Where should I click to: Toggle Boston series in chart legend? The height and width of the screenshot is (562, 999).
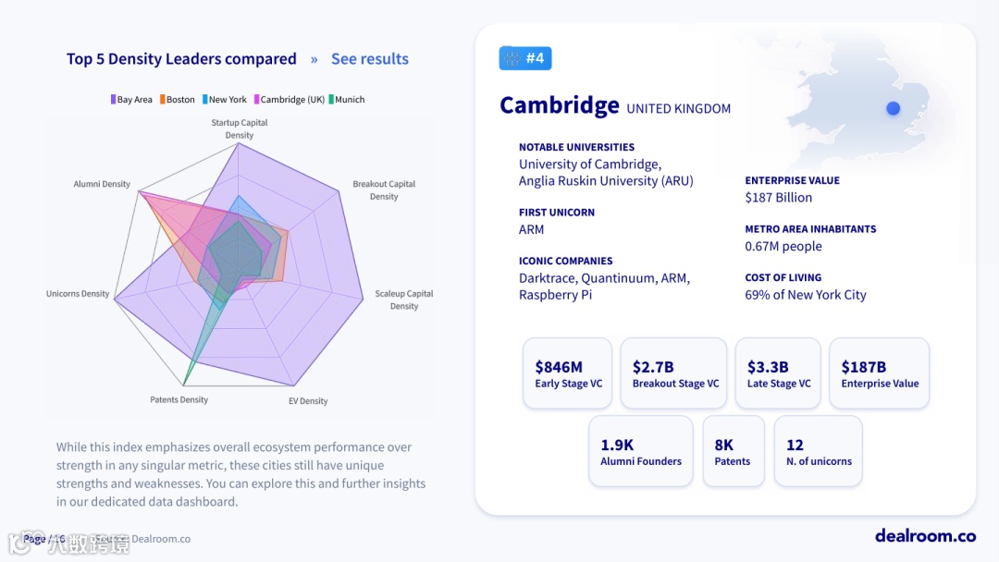coord(177,100)
